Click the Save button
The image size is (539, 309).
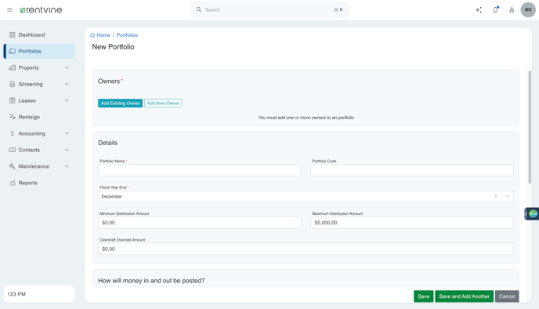point(424,296)
